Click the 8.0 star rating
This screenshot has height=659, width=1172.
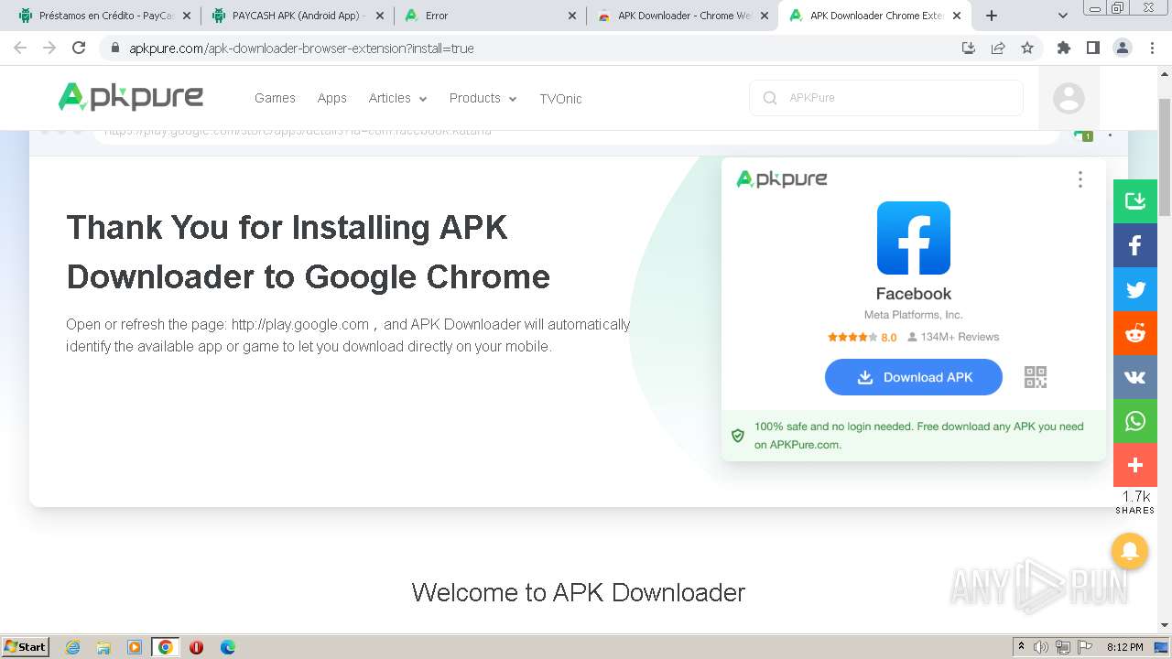(x=863, y=337)
